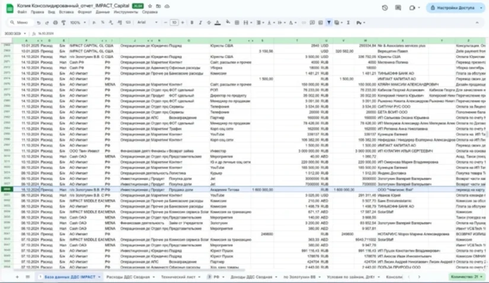Open the Правка menu
Viewport: 489px width, 283px height.
pos(37,12)
